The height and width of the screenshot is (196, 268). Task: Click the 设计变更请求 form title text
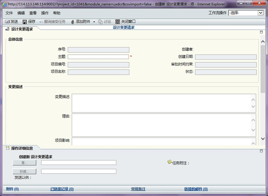(124, 28)
